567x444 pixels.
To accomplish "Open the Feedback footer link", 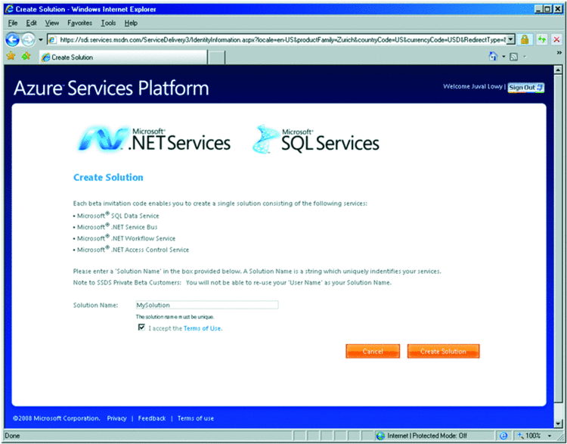I will pyautogui.click(x=152, y=418).
